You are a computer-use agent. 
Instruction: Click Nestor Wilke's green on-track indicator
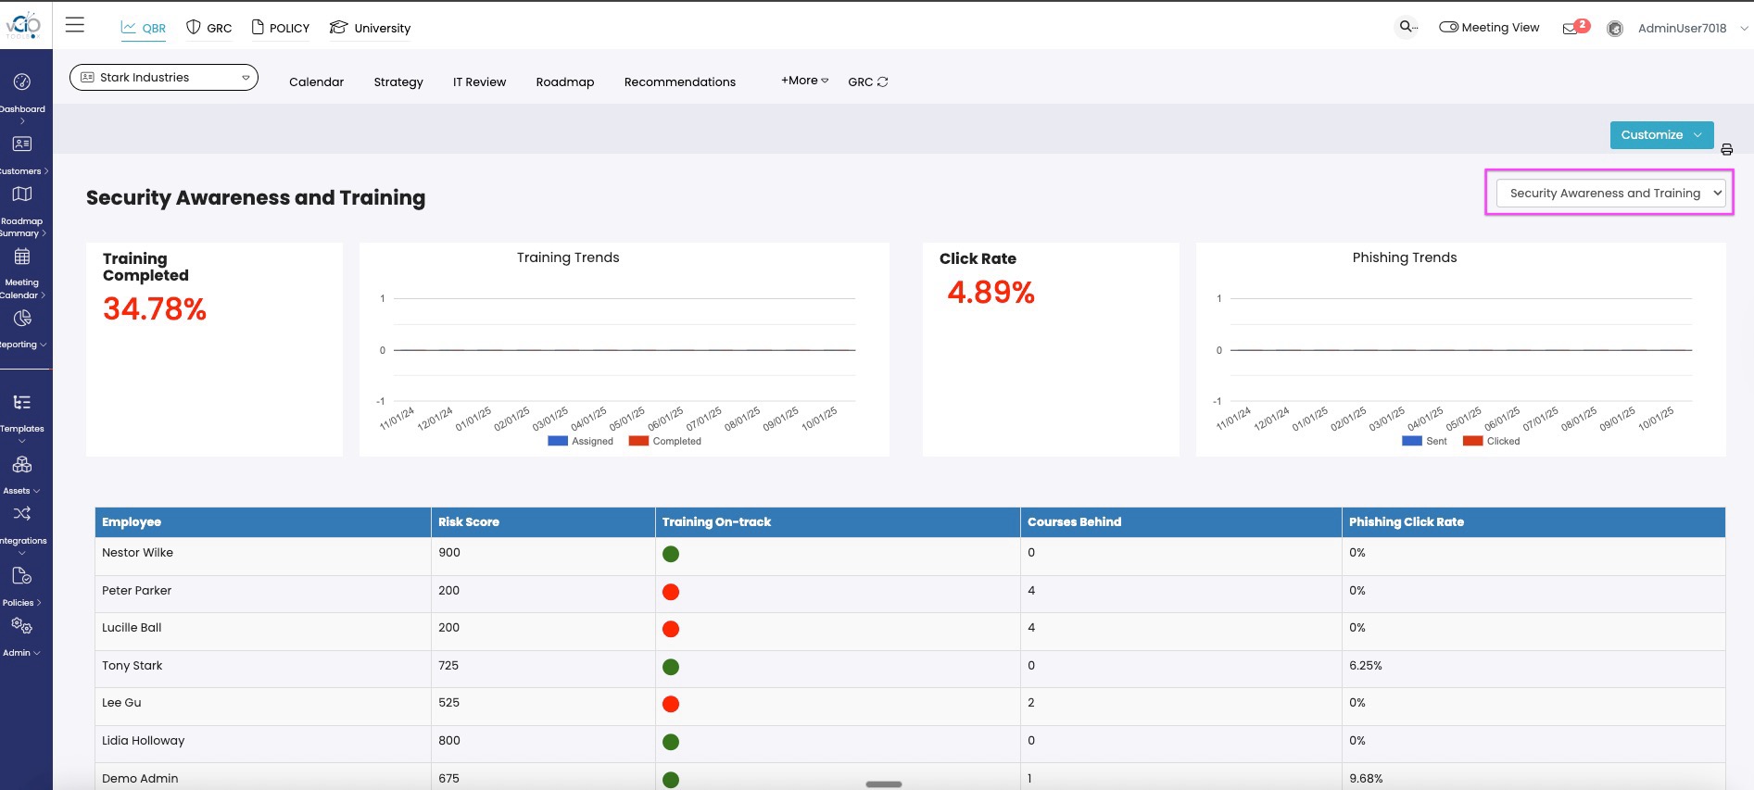tap(671, 554)
